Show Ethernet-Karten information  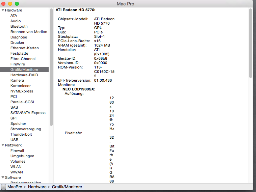25,48
